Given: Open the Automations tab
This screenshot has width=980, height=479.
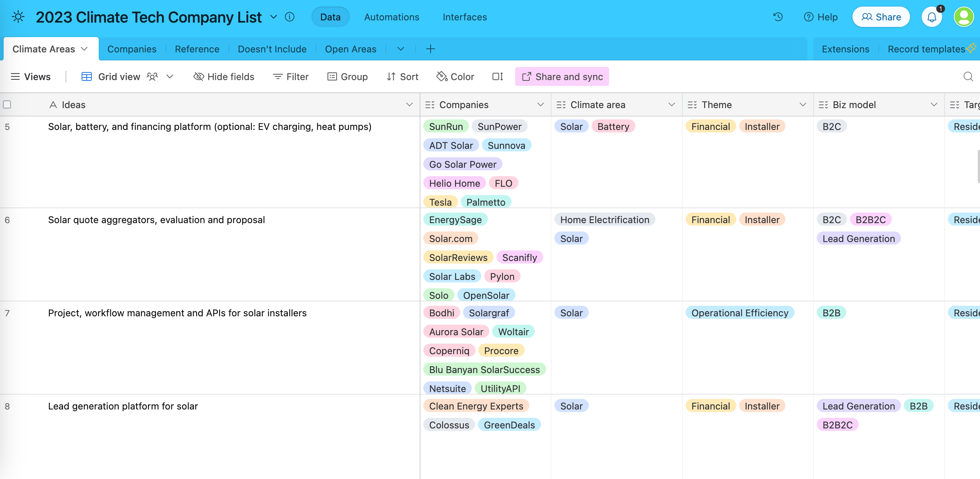Looking at the screenshot, I should 392,17.
